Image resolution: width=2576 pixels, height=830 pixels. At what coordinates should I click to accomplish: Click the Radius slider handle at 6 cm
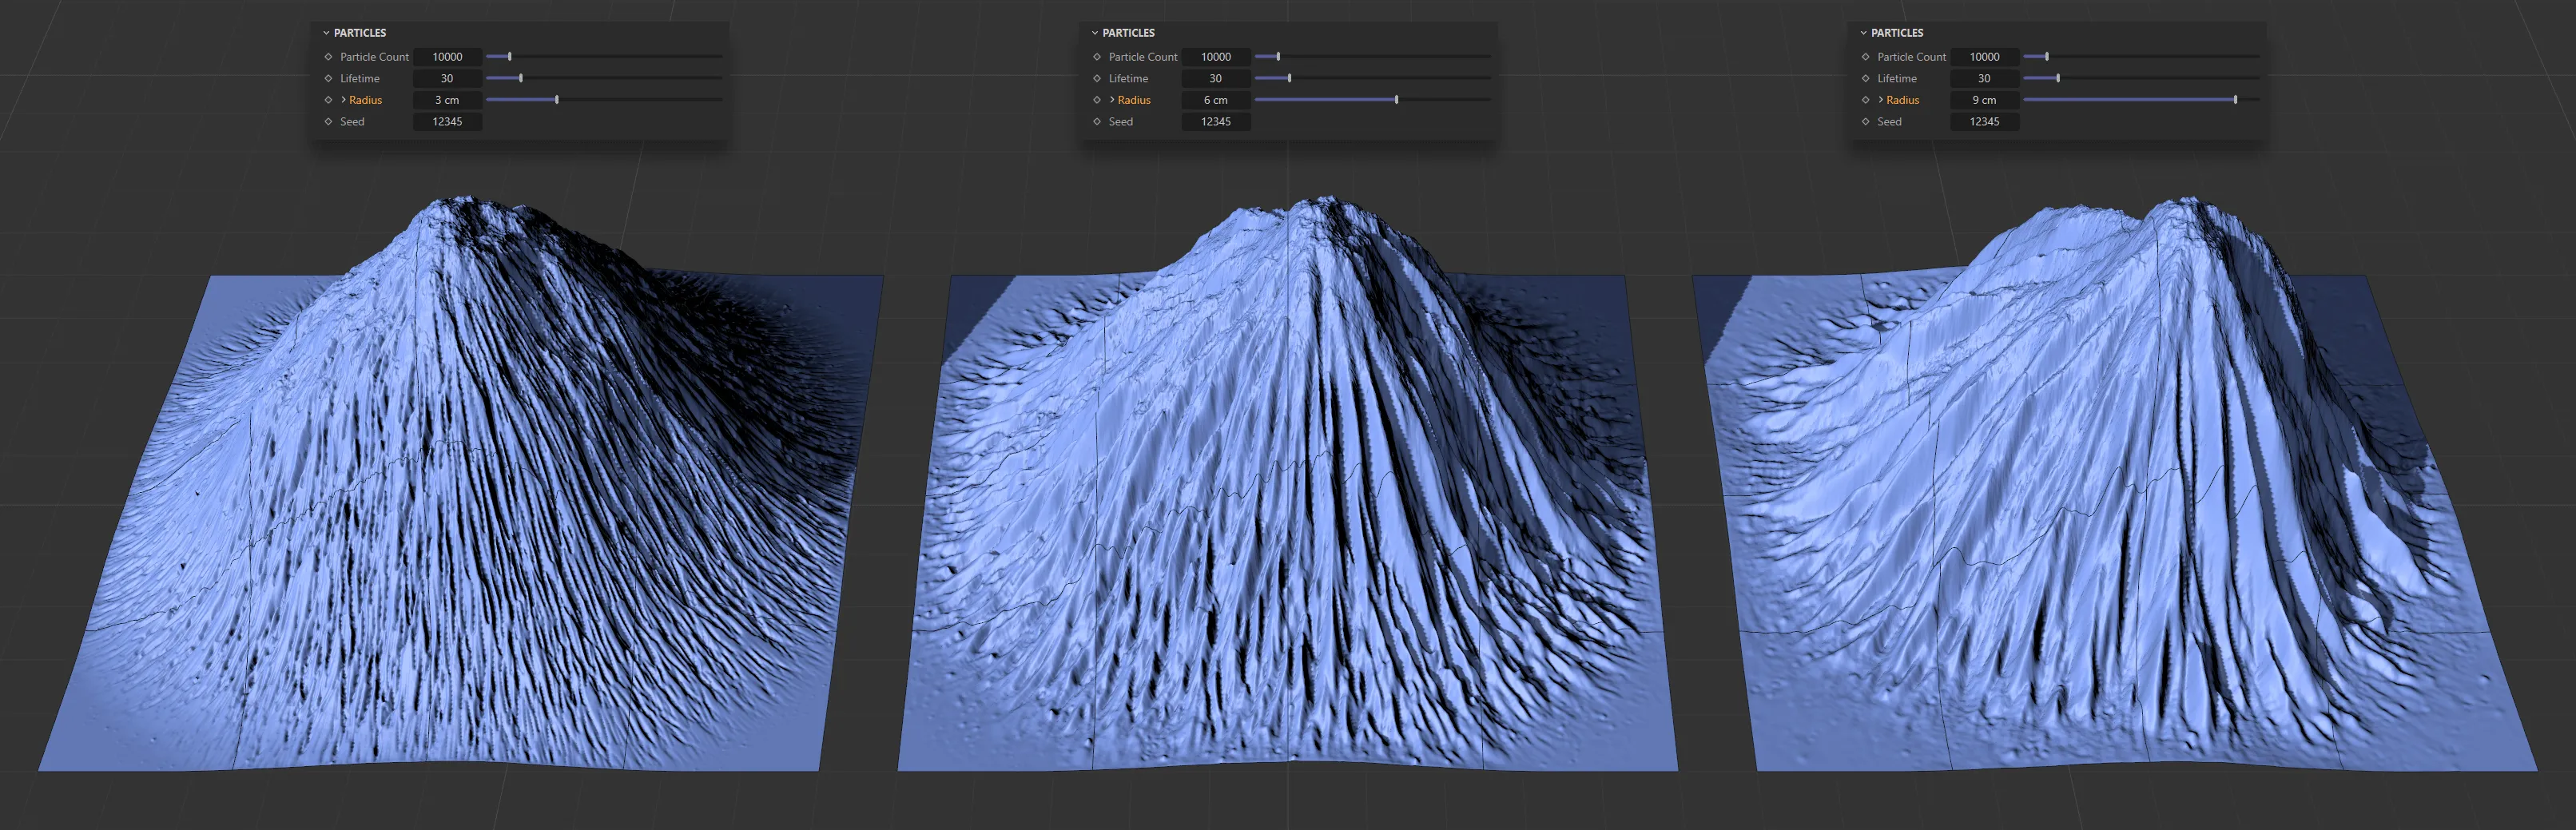click(x=1396, y=100)
